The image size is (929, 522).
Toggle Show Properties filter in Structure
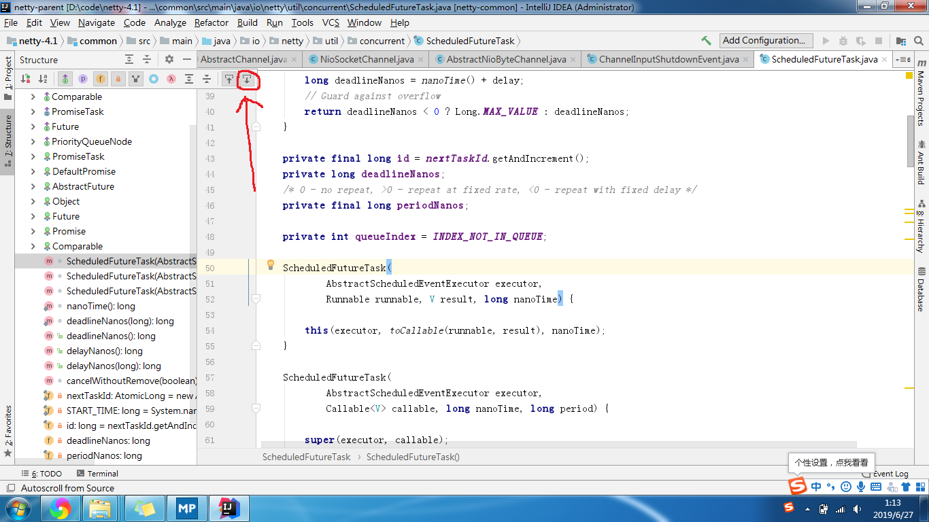[83, 79]
